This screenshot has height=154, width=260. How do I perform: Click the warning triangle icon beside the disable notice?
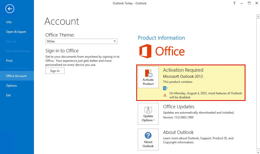point(165,95)
